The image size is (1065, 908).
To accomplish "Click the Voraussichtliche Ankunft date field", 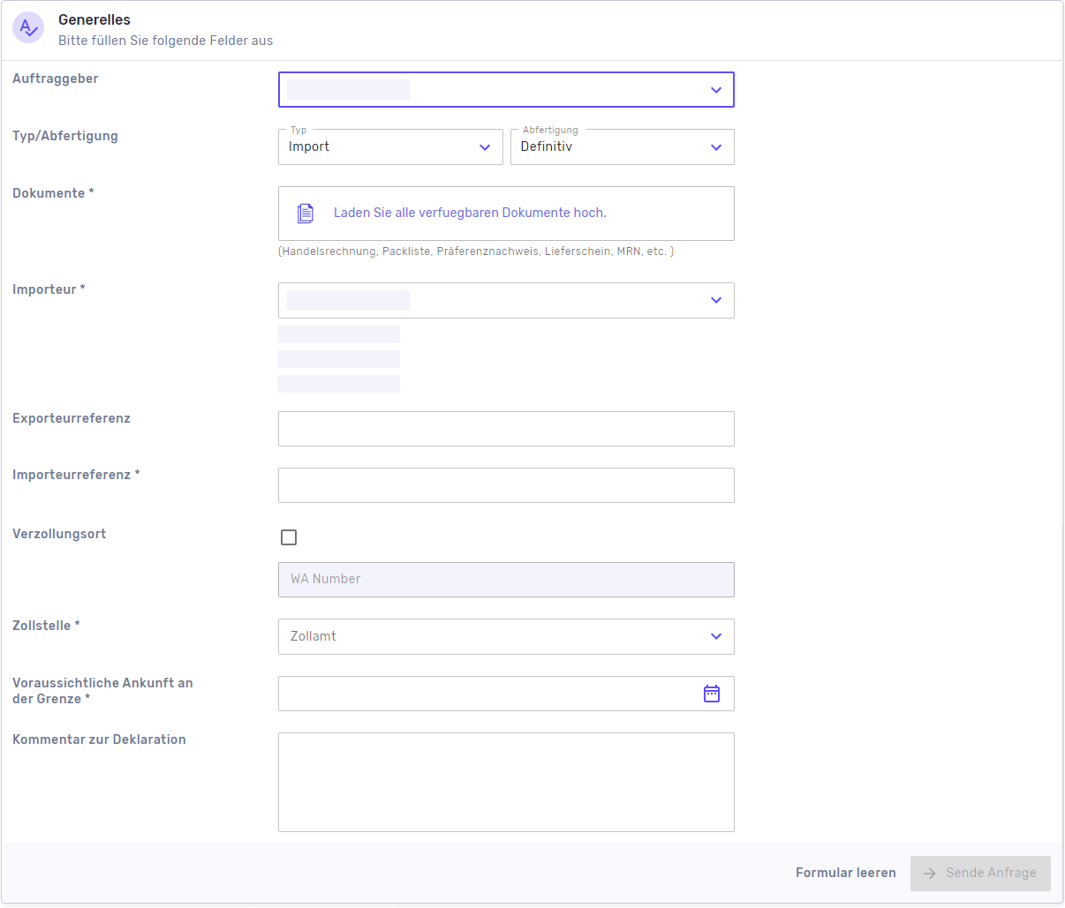I will coord(495,694).
